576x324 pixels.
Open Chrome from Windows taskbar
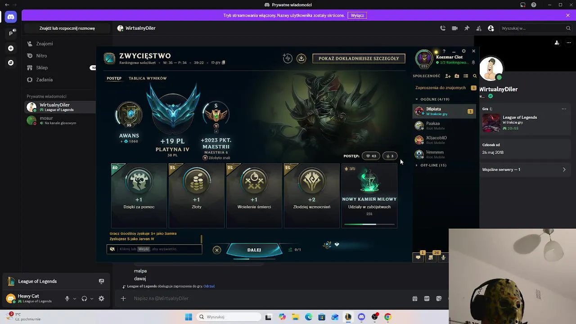(387, 317)
